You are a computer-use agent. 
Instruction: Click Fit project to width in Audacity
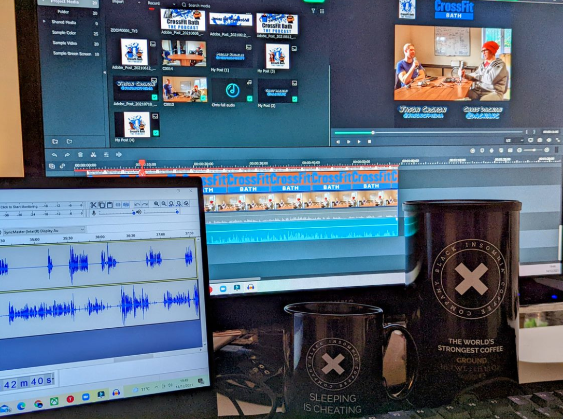click(179, 204)
